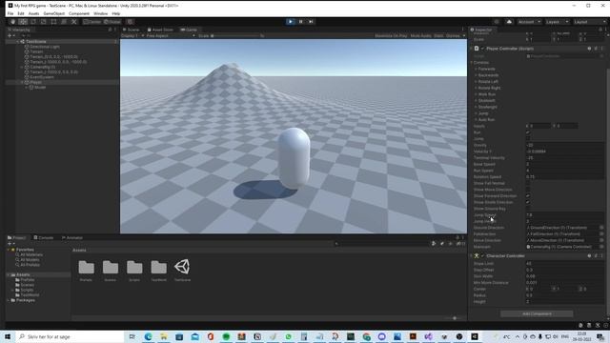Click the Step frame button
Screen dimensions: 610x343
[x=311, y=22]
